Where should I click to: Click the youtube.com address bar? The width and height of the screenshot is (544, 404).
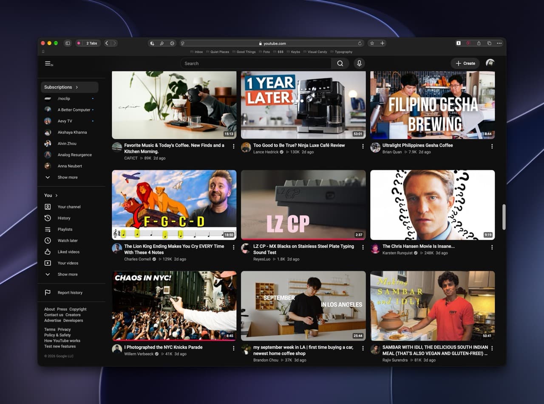pyautogui.click(x=272, y=43)
